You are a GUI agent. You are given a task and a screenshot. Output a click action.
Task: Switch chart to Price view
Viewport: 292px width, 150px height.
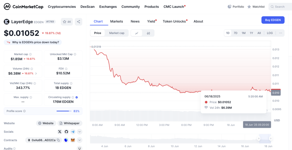coord(98,33)
